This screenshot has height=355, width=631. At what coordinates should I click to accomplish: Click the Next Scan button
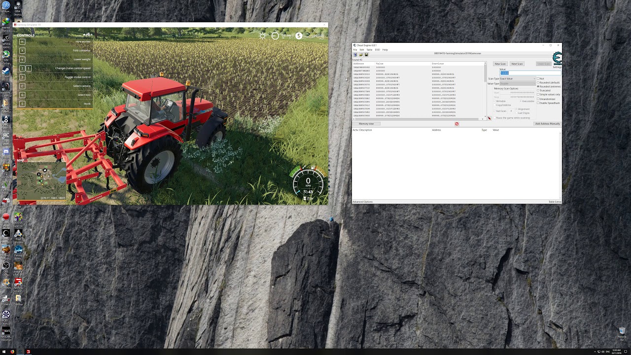(517, 64)
